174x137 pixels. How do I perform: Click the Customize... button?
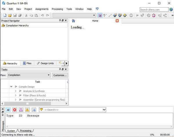(60, 75)
